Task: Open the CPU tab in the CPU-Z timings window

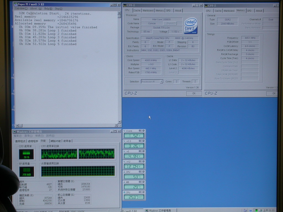Action: pyautogui.click(x=208, y=11)
